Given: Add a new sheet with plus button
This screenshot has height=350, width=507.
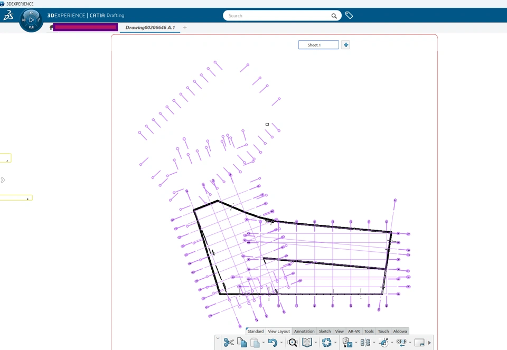Looking at the screenshot, I should tap(345, 45).
